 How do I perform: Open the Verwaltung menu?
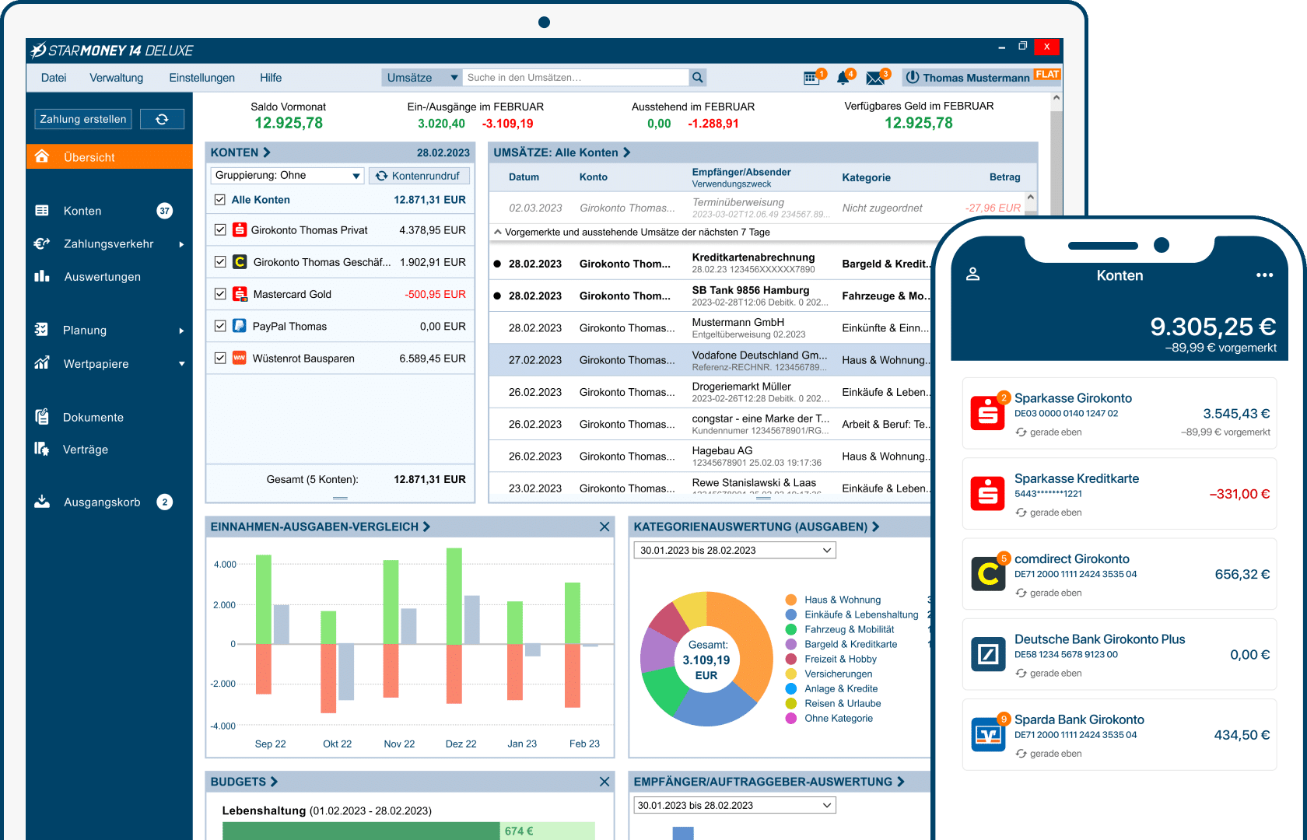(x=117, y=78)
